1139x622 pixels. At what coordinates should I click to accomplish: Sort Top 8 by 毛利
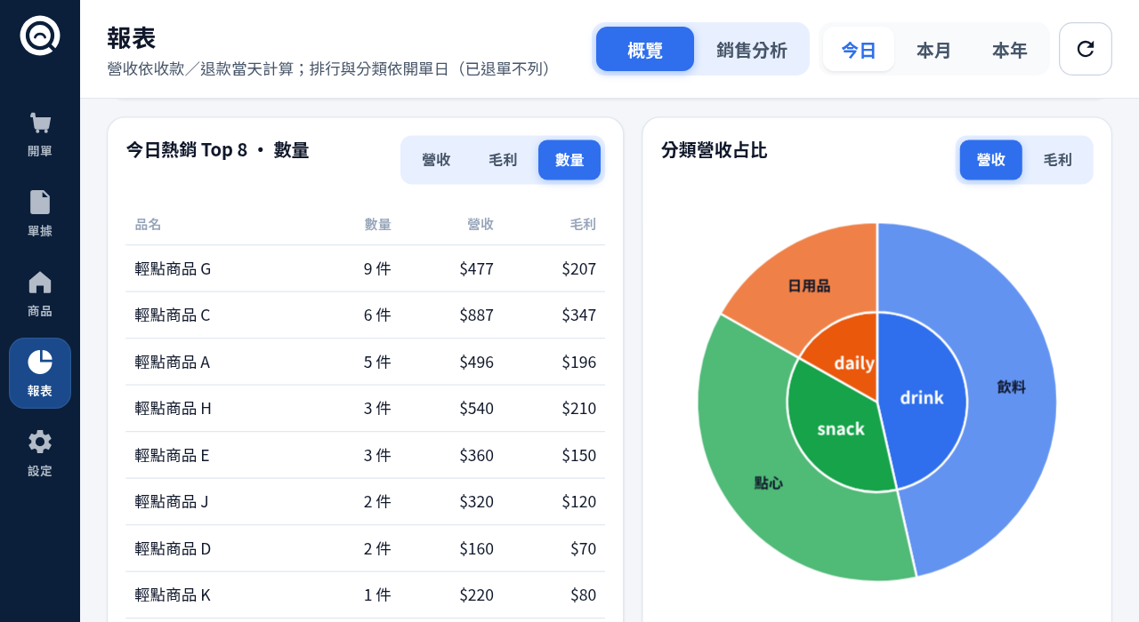pos(503,160)
